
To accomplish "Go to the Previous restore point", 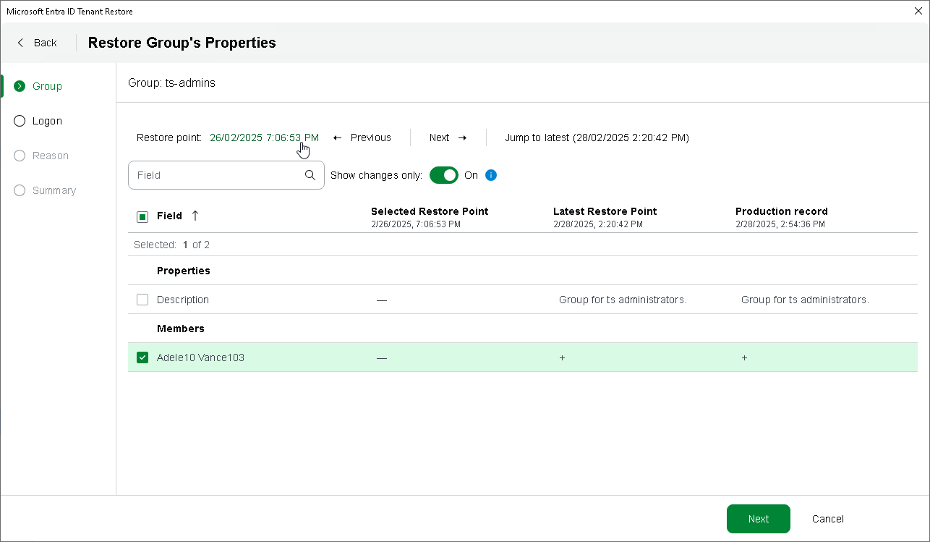I will point(362,137).
